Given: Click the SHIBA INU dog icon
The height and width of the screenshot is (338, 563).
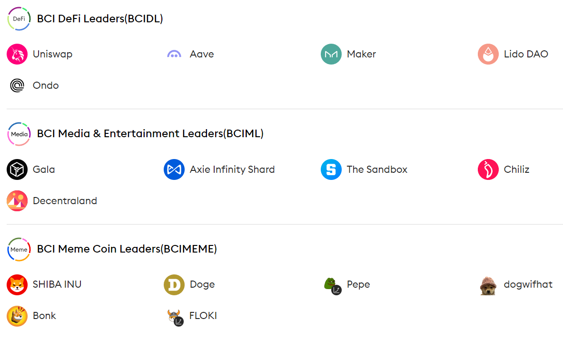Looking at the screenshot, I should (x=17, y=284).
